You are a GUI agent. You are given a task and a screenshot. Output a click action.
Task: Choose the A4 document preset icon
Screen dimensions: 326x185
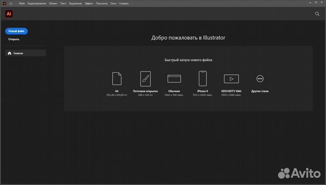117,78
